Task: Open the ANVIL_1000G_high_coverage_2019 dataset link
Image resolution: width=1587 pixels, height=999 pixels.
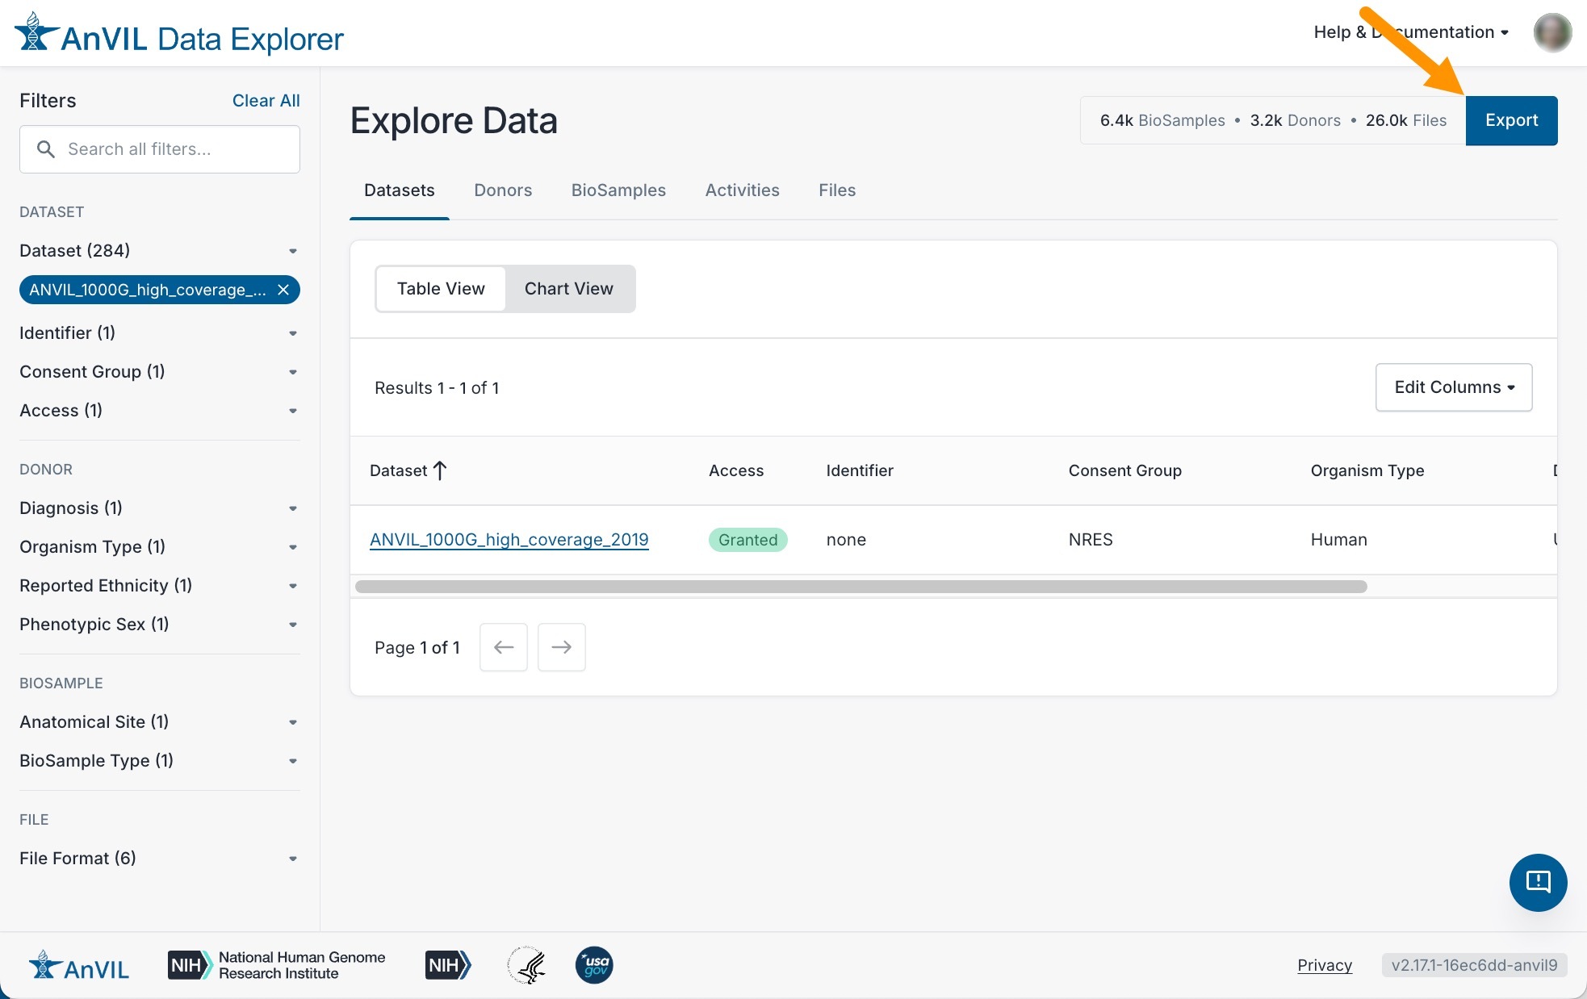Action: pyautogui.click(x=509, y=540)
